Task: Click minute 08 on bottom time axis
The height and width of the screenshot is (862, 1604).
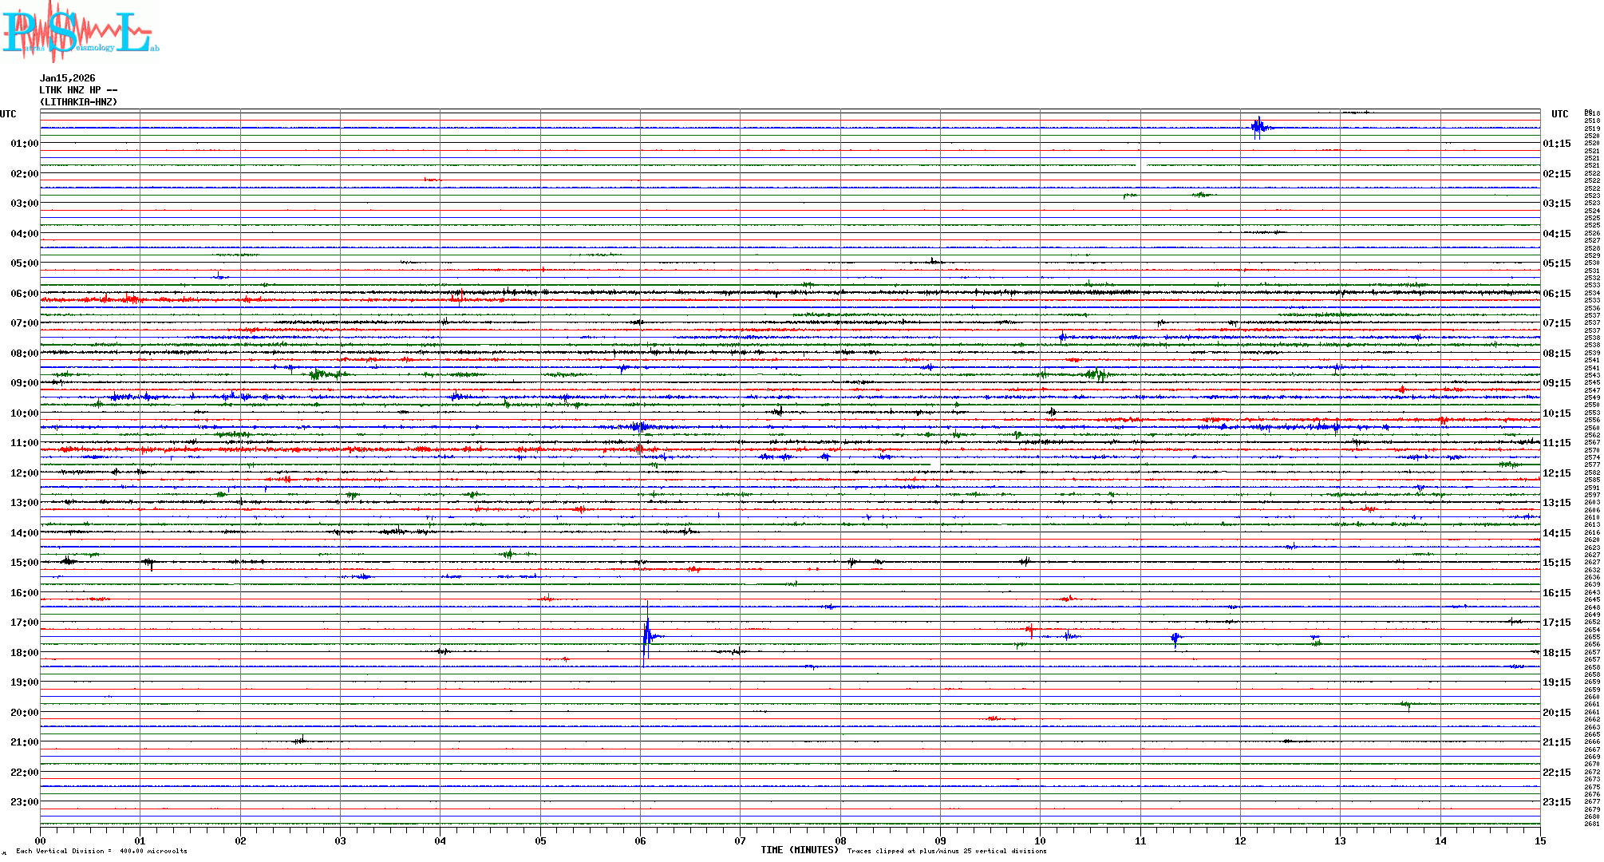Action: coord(840,840)
